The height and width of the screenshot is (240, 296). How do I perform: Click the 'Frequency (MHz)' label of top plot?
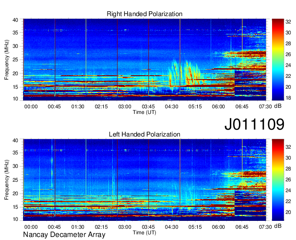click(7, 60)
